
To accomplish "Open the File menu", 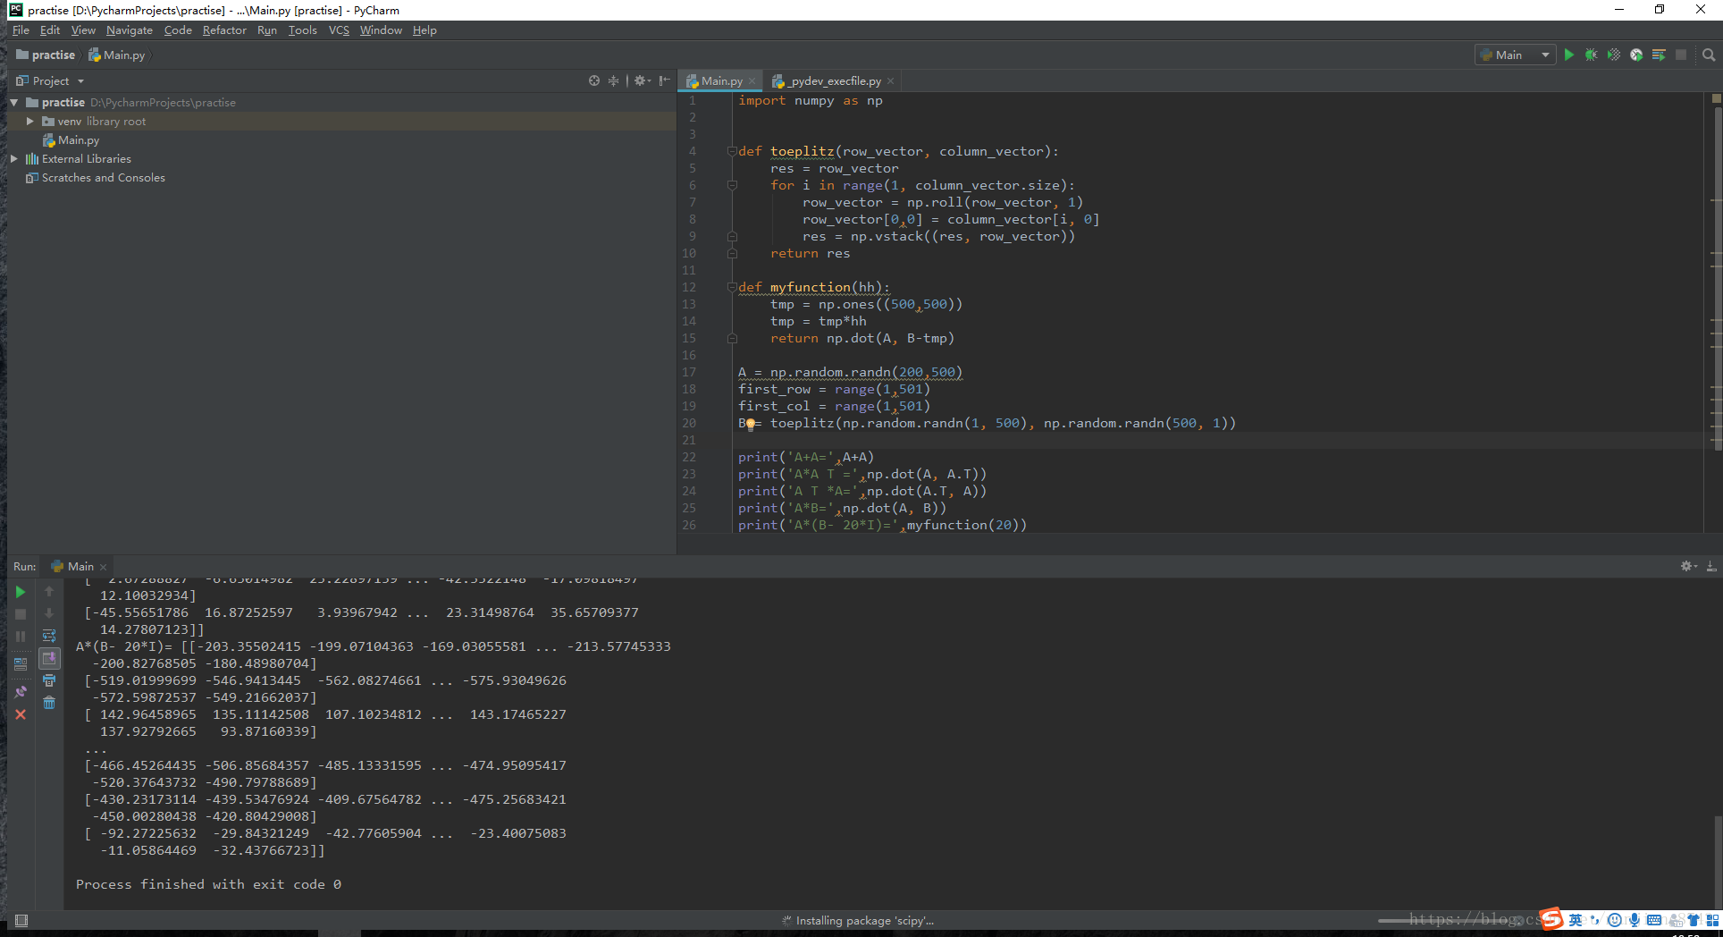I will click(x=21, y=30).
